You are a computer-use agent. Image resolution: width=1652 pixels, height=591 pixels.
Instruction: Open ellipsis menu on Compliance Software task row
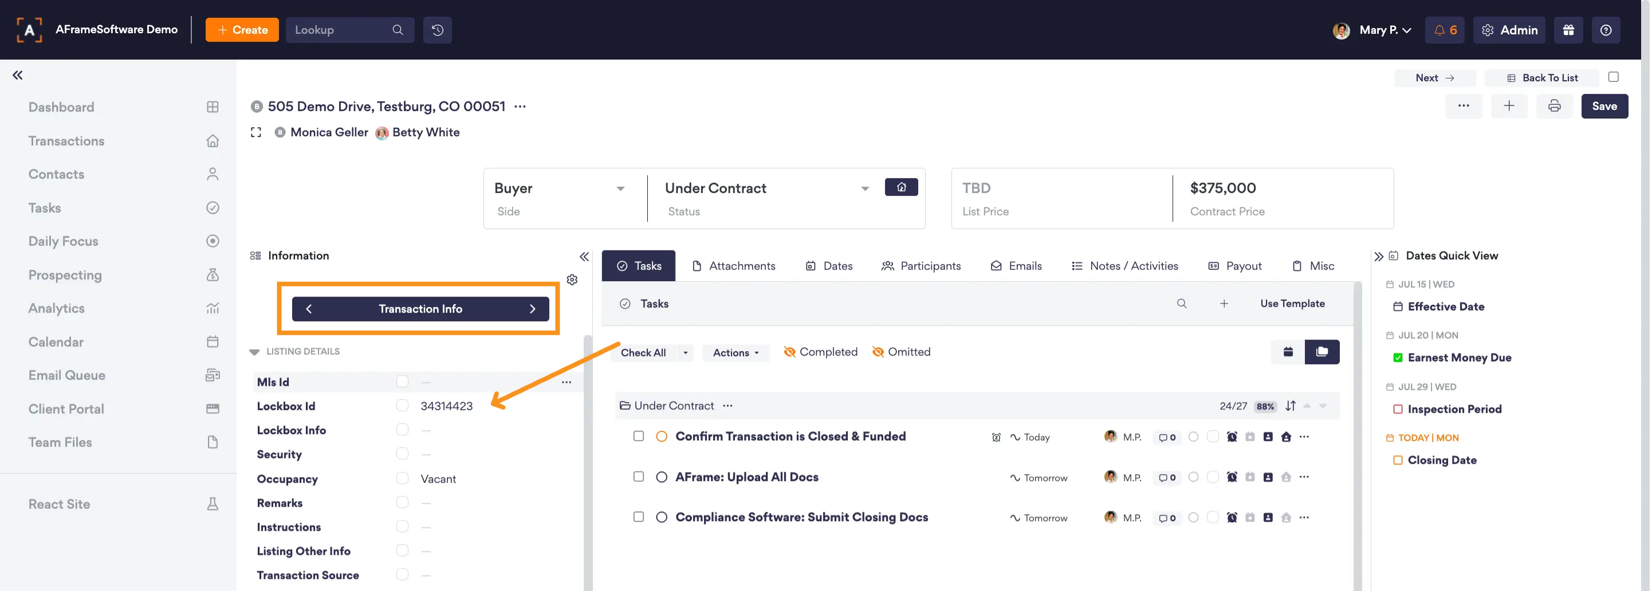pos(1304,517)
